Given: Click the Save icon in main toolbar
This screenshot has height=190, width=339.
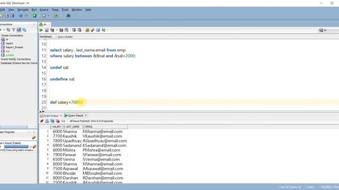Looking at the screenshot, I should (x=7, y=16).
